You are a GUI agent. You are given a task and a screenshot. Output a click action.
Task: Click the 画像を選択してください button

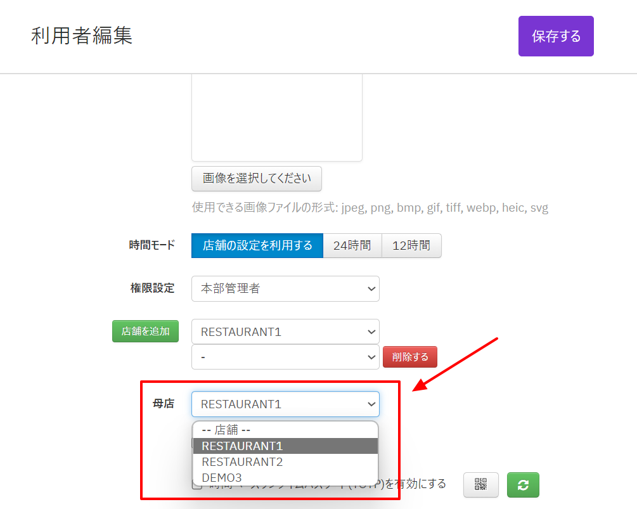(257, 179)
